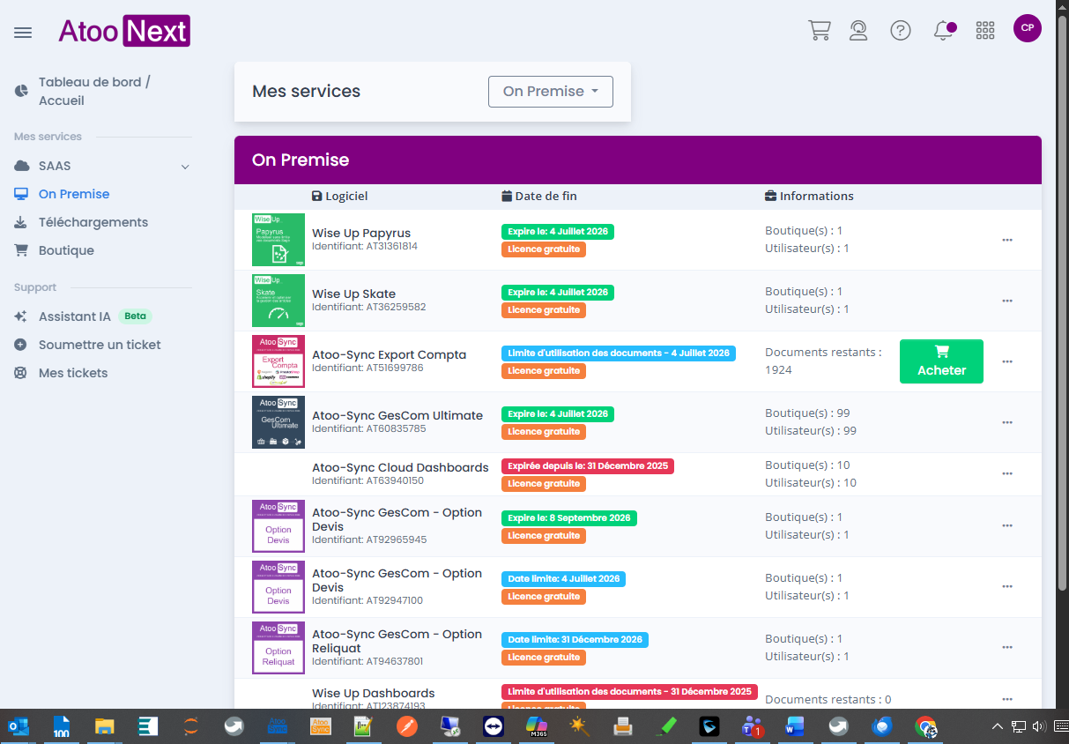Expand the SAAS menu chevron
Viewport: 1069px width, 744px height.
[x=185, y=166]
